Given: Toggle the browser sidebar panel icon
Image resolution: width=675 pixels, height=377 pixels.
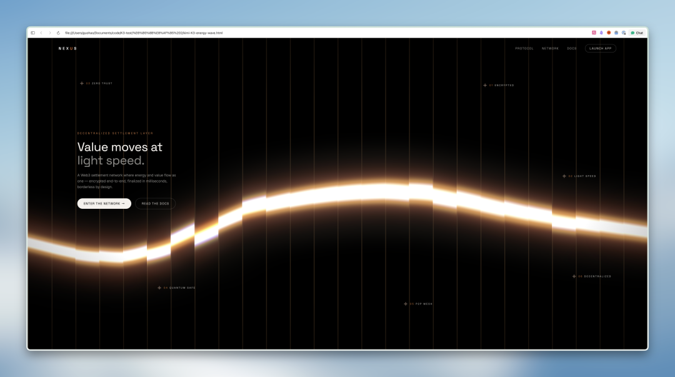Looking at the screenshot, I should click(32, 33).
